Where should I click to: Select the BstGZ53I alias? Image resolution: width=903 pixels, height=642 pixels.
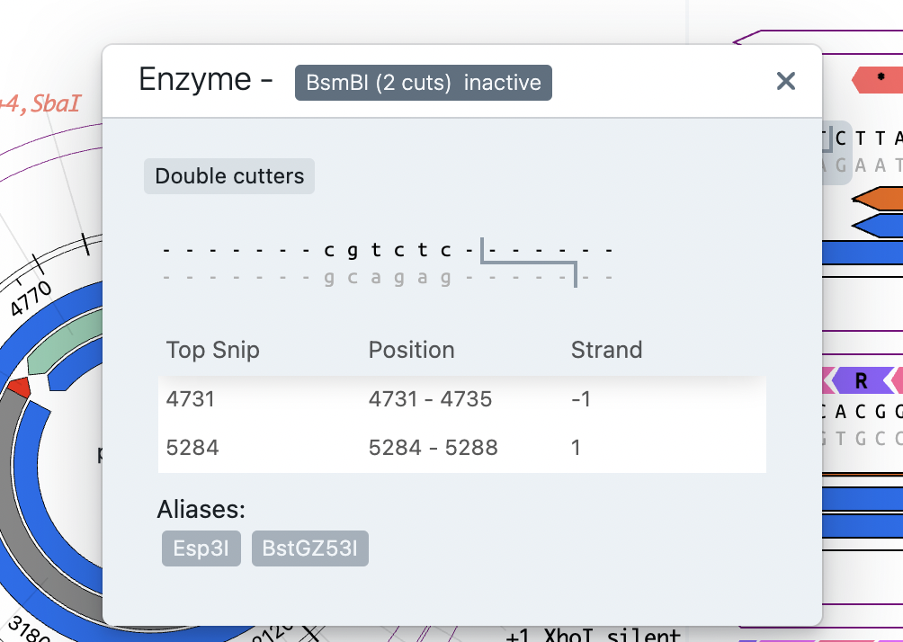pyautogui.click(x=309, y=548)
